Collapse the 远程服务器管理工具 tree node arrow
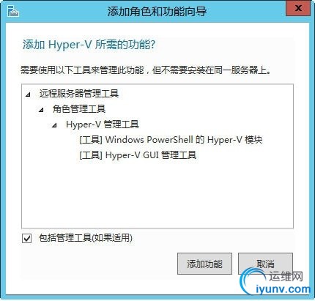This screenshot has height=301, width=315. [28, 94]
